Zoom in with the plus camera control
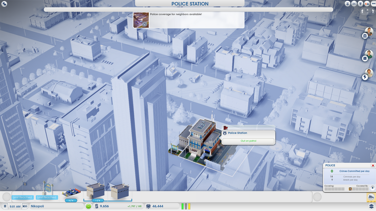This screenshot has height=211, width=376. tap(367, 10)
